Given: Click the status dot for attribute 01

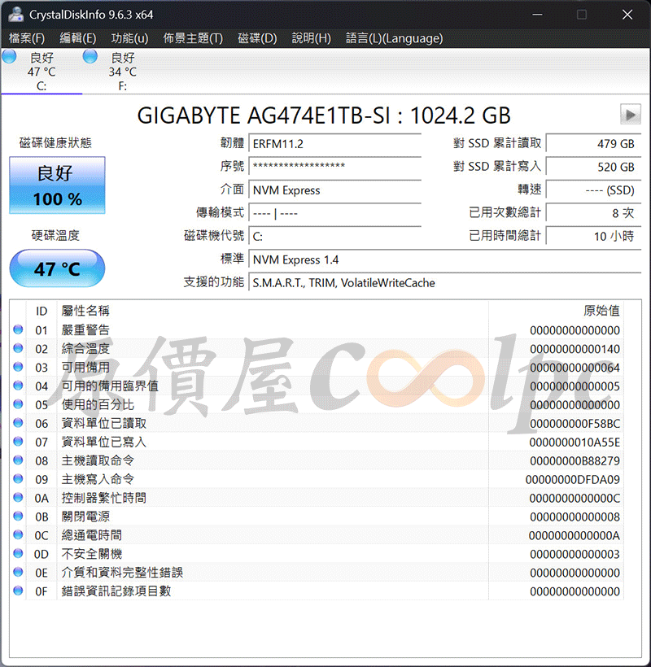Looking at the screenshot, I should [x=18, y=329].
